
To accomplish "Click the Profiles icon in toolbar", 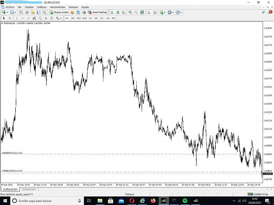I will click(x=12, y=12).
